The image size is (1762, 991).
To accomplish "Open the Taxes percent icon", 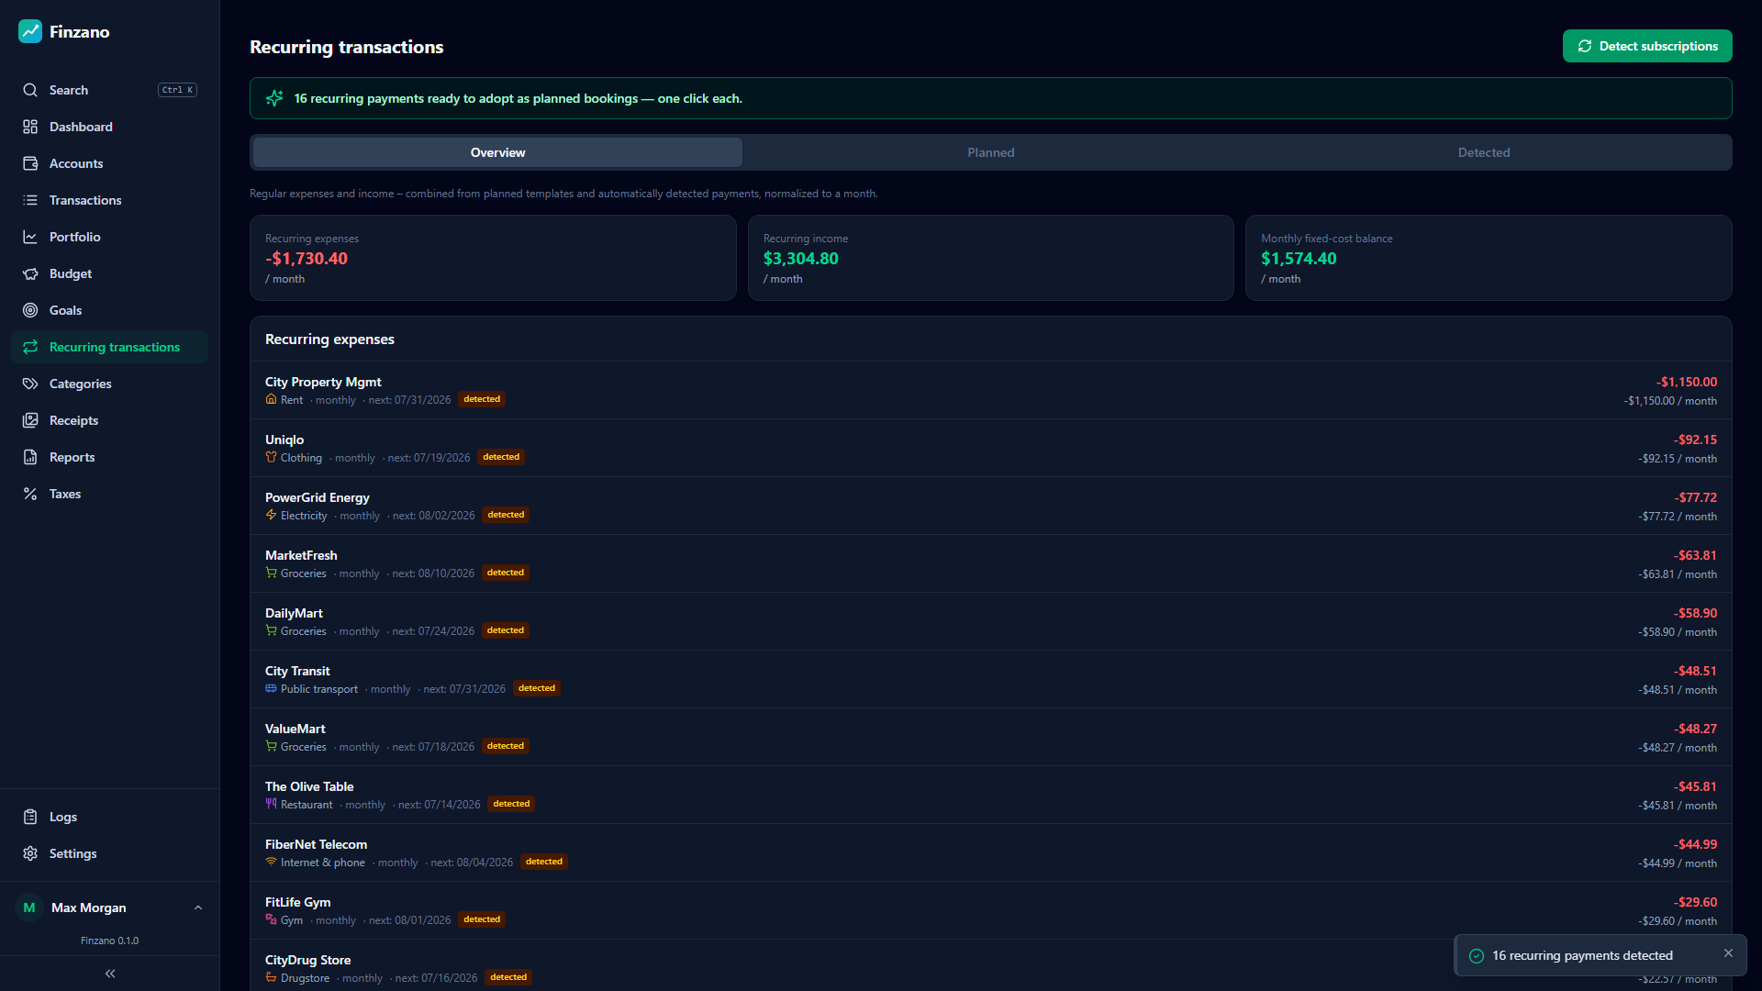I will 30,494.
